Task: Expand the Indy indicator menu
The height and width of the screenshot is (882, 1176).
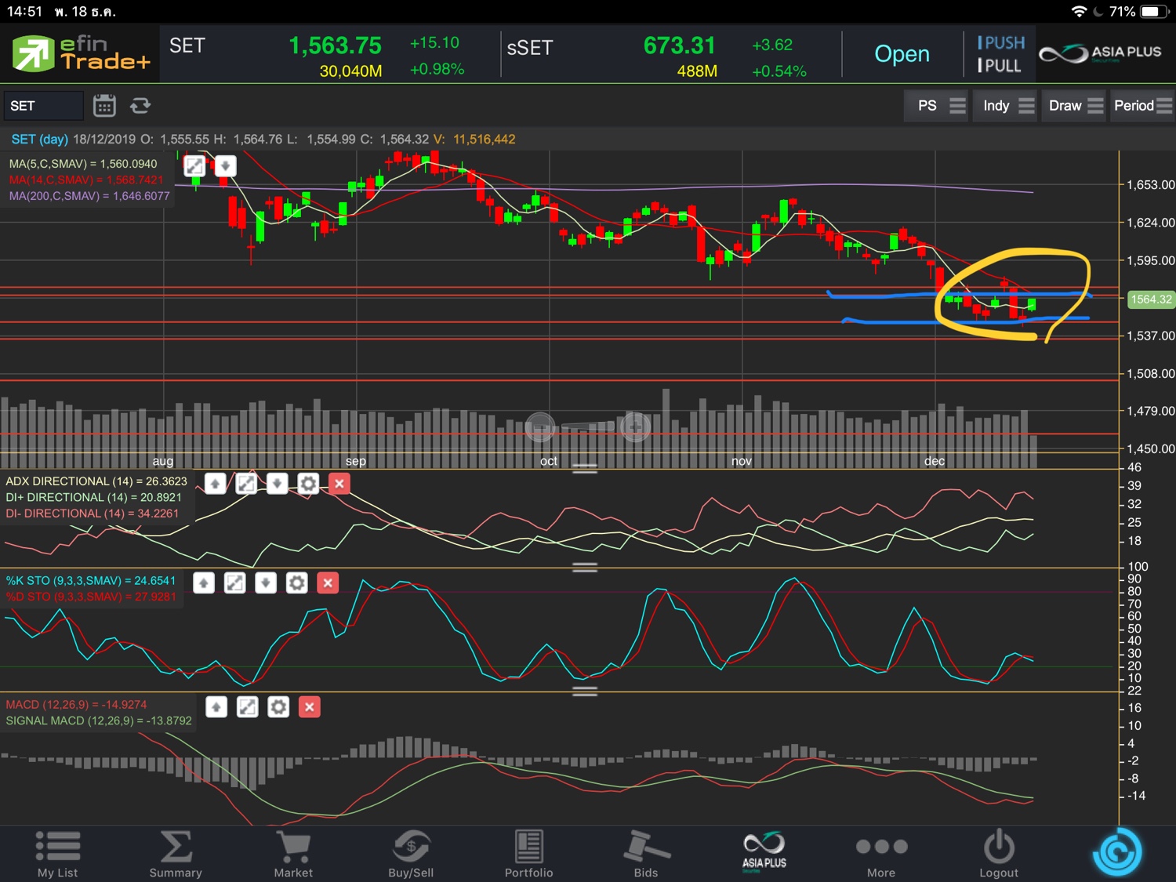Action: (x=1006, y=106)
